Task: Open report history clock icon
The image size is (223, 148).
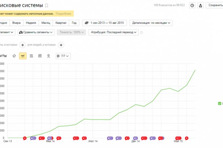Action: (192, 5)
